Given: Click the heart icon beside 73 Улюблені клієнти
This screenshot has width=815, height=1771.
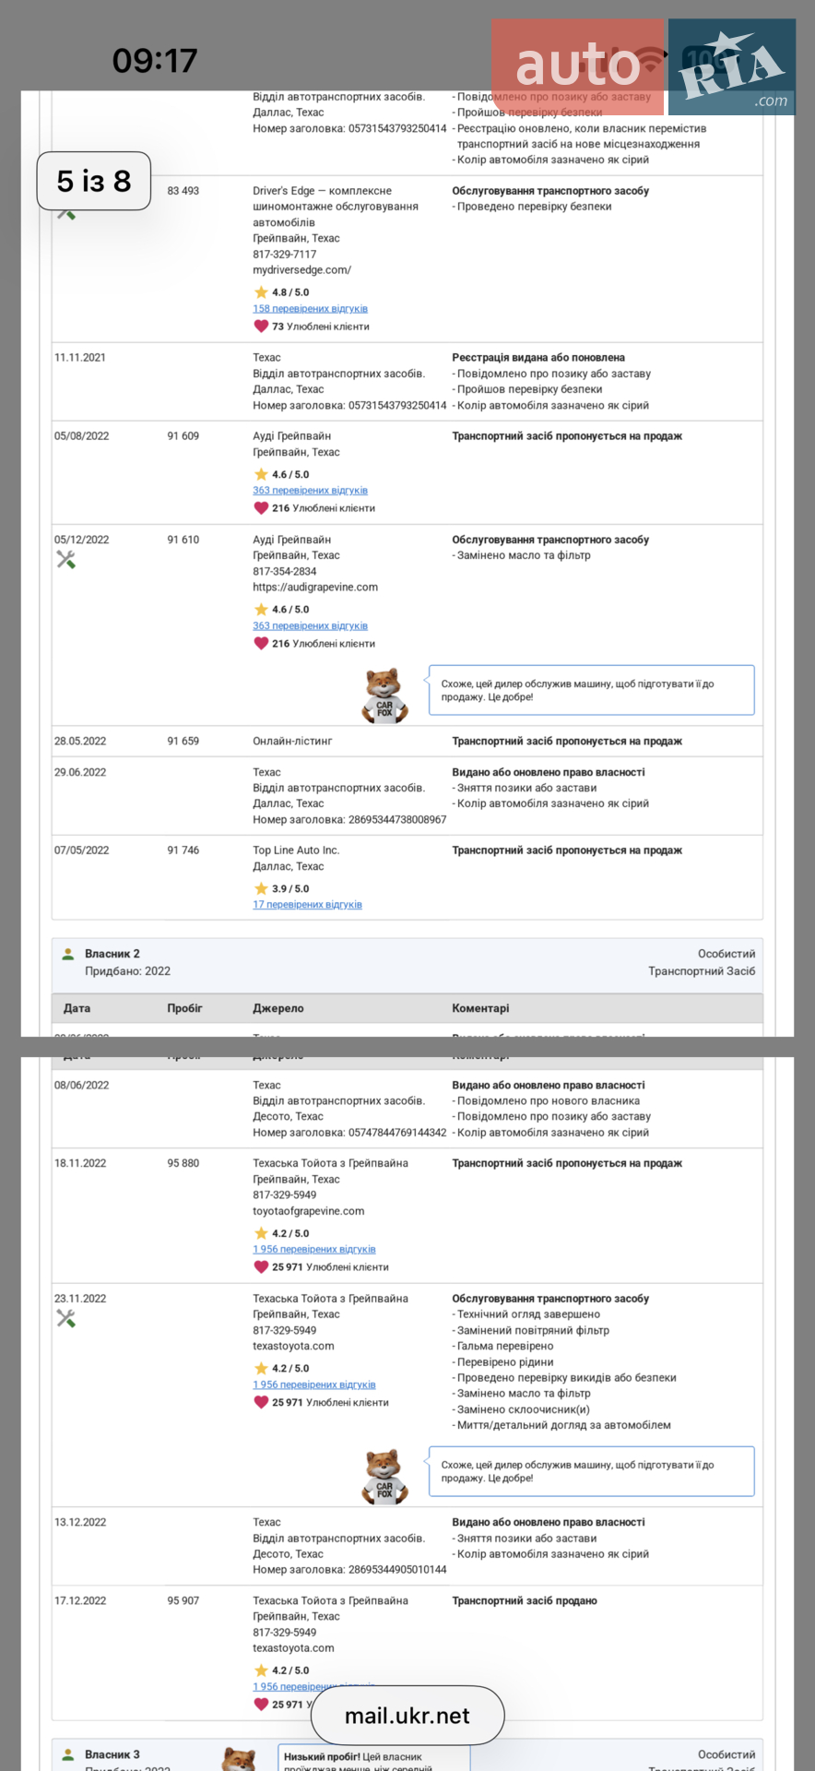Looking at the screenshot, I should pyautogui.click(x=261, y=326).
